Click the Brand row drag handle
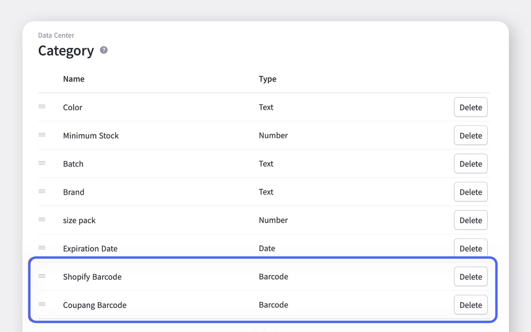The height and width of the screenshot is (332, 531). (x=42, y=191)
